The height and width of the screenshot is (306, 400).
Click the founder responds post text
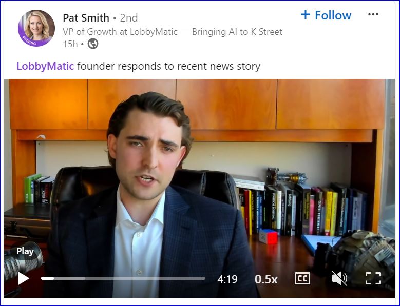point(168,66)
